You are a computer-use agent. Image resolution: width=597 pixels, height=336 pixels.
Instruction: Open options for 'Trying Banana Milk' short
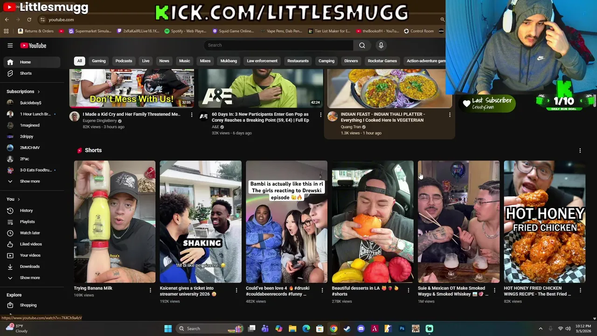pos(150,290)
